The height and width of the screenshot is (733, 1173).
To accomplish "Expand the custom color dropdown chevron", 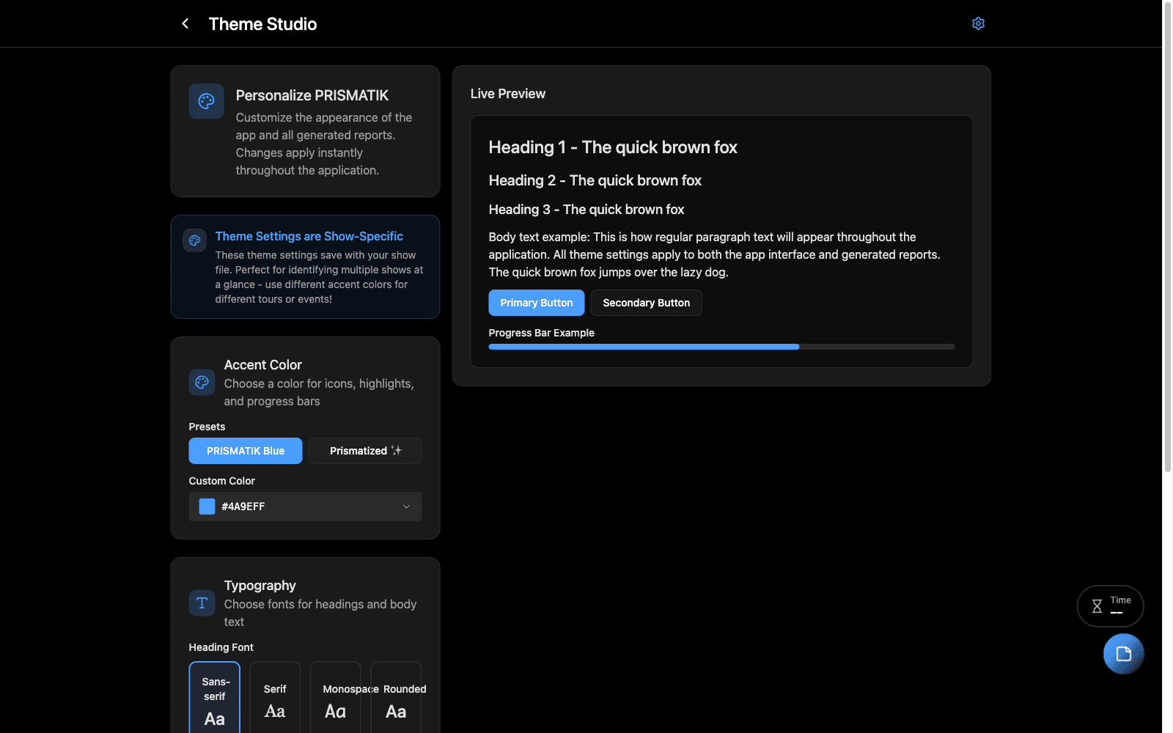I will 406,507.
